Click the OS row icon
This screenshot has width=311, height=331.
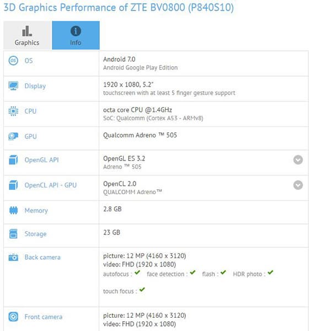[x=13, y=61]
